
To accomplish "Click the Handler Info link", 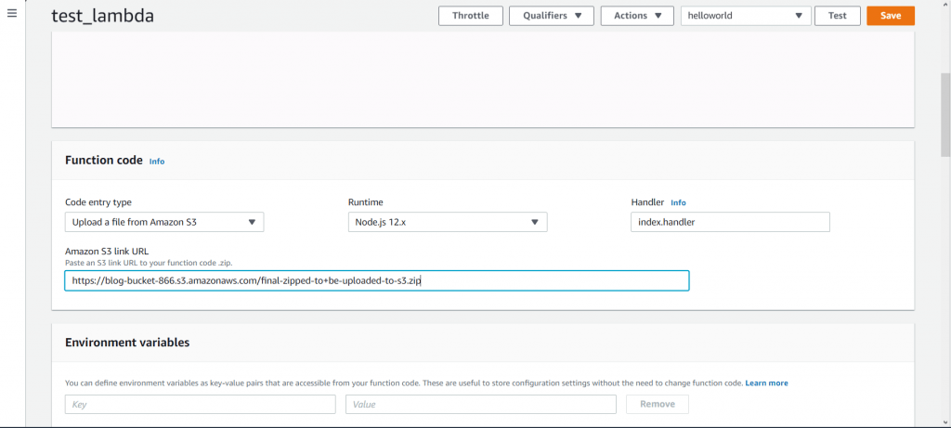I will point(678,202).
